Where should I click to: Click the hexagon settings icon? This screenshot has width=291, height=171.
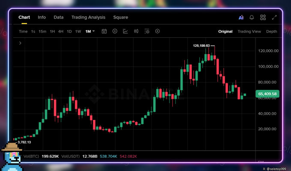[x=157, y=31]
